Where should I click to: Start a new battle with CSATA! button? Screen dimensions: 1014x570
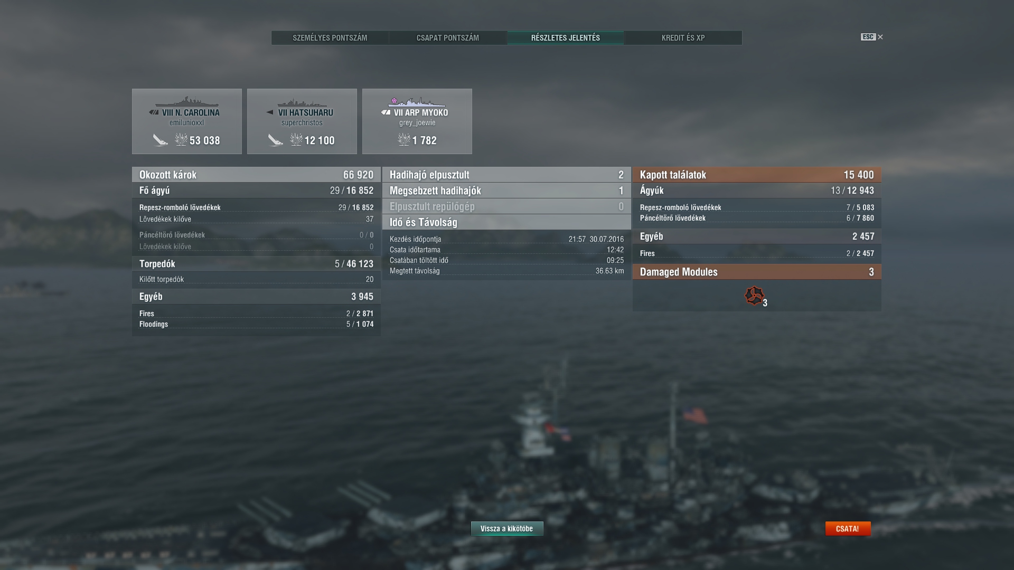(848, 528)
